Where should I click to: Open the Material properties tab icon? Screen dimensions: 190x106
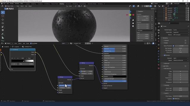159,65
